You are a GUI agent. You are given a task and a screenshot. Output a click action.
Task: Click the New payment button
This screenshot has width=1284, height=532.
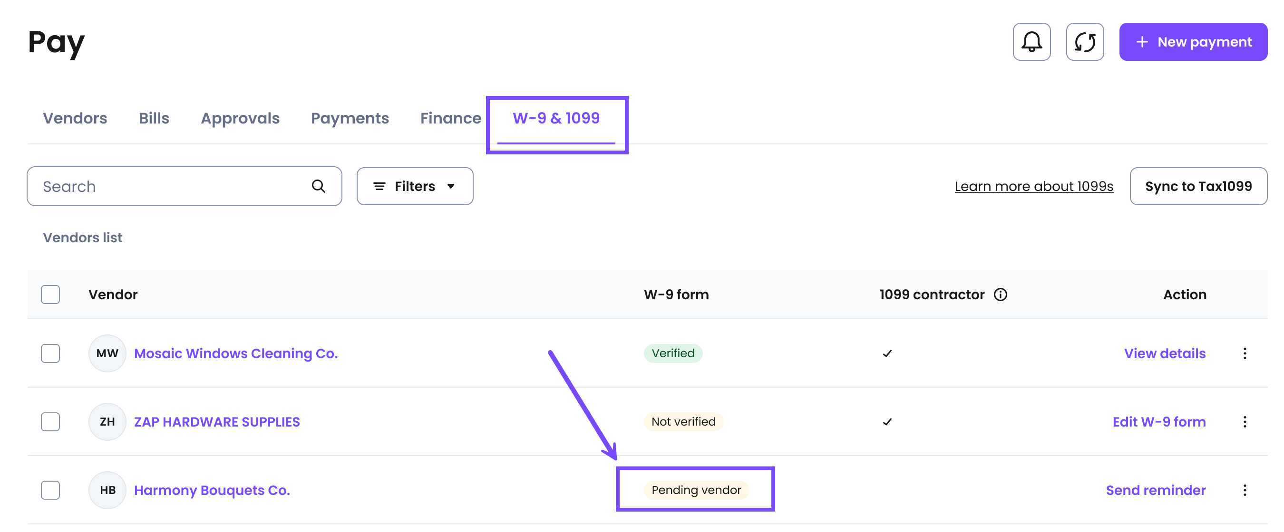coord(1193,42)
